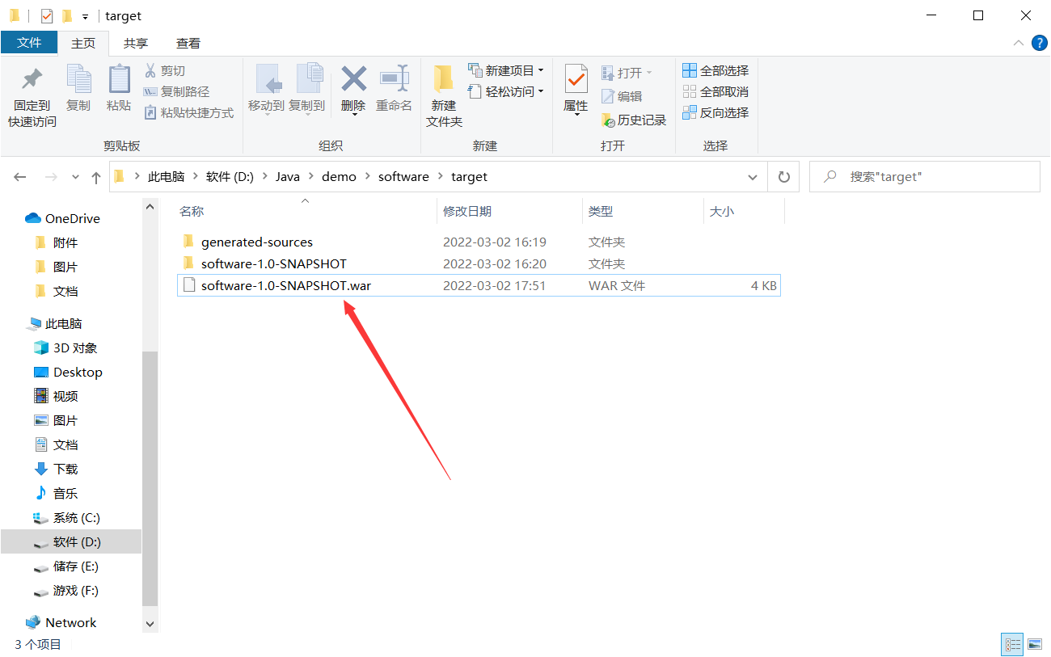Switch to the View (查看) tab
This screenshot has width=1051, height=657.
click(x=188, y=44)
